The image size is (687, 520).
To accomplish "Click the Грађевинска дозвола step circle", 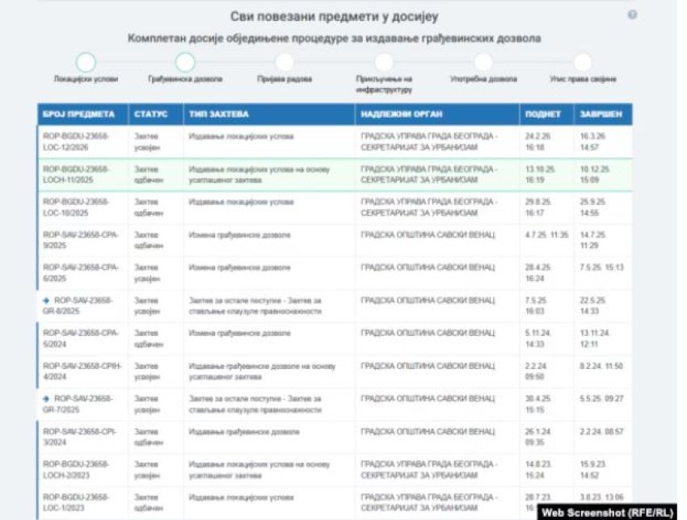I will click(x=185, y=62).
